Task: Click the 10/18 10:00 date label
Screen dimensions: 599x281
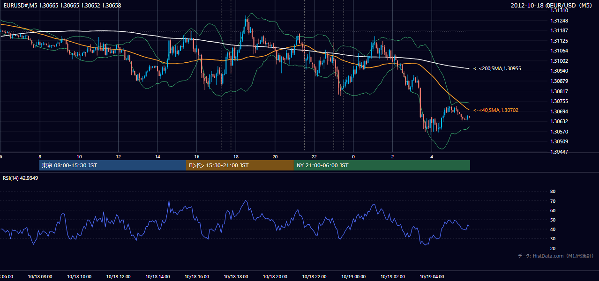Action: (x=79, y=277)
